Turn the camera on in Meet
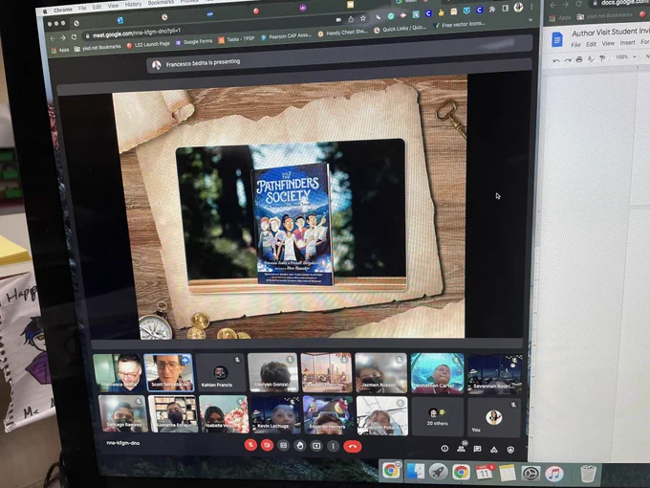Viewport: 650px width, 488px height. click(268, 446)
